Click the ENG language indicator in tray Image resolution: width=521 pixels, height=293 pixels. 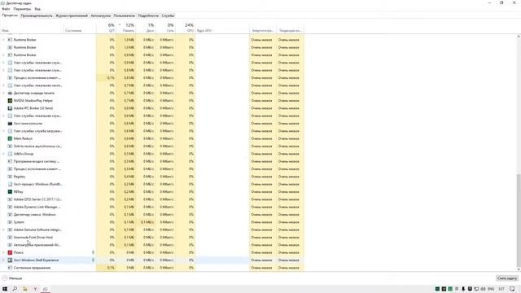(x=491, y=289)
